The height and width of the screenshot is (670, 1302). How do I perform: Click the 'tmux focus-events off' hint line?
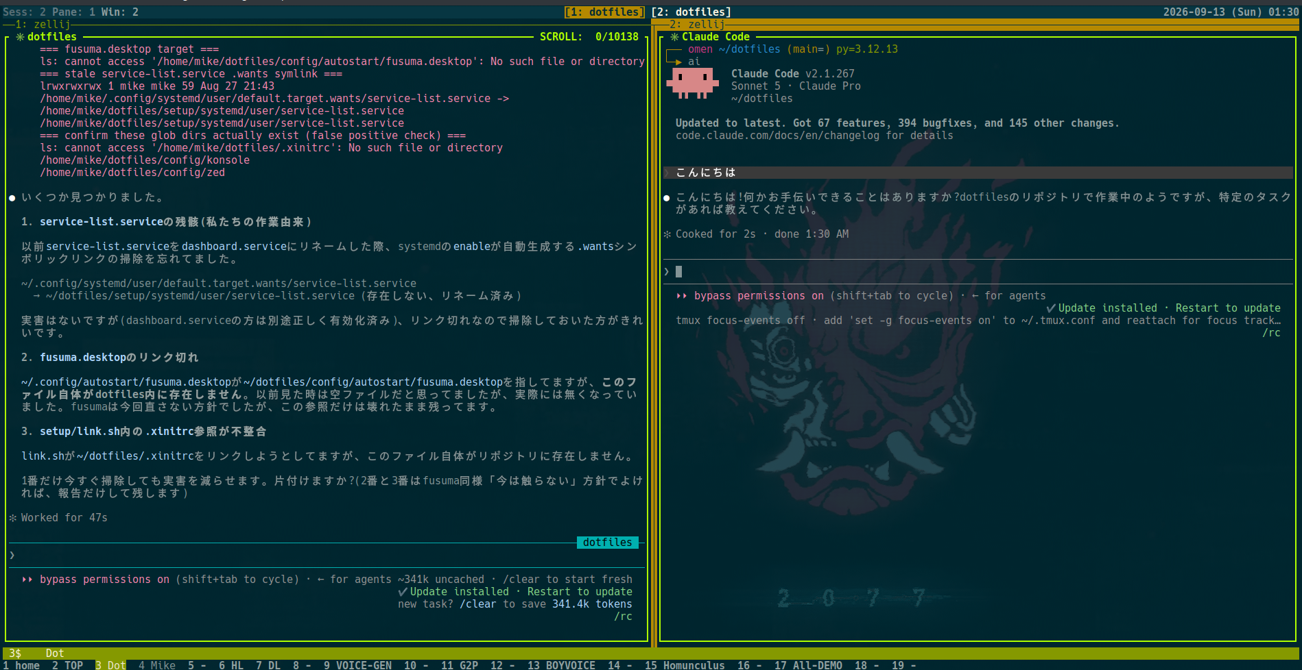[x=978, y=321]
